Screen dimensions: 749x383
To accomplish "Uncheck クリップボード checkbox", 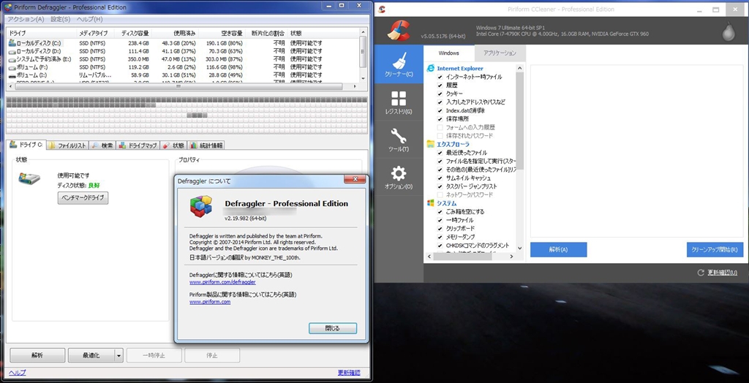I will click(x=440, y=229).
